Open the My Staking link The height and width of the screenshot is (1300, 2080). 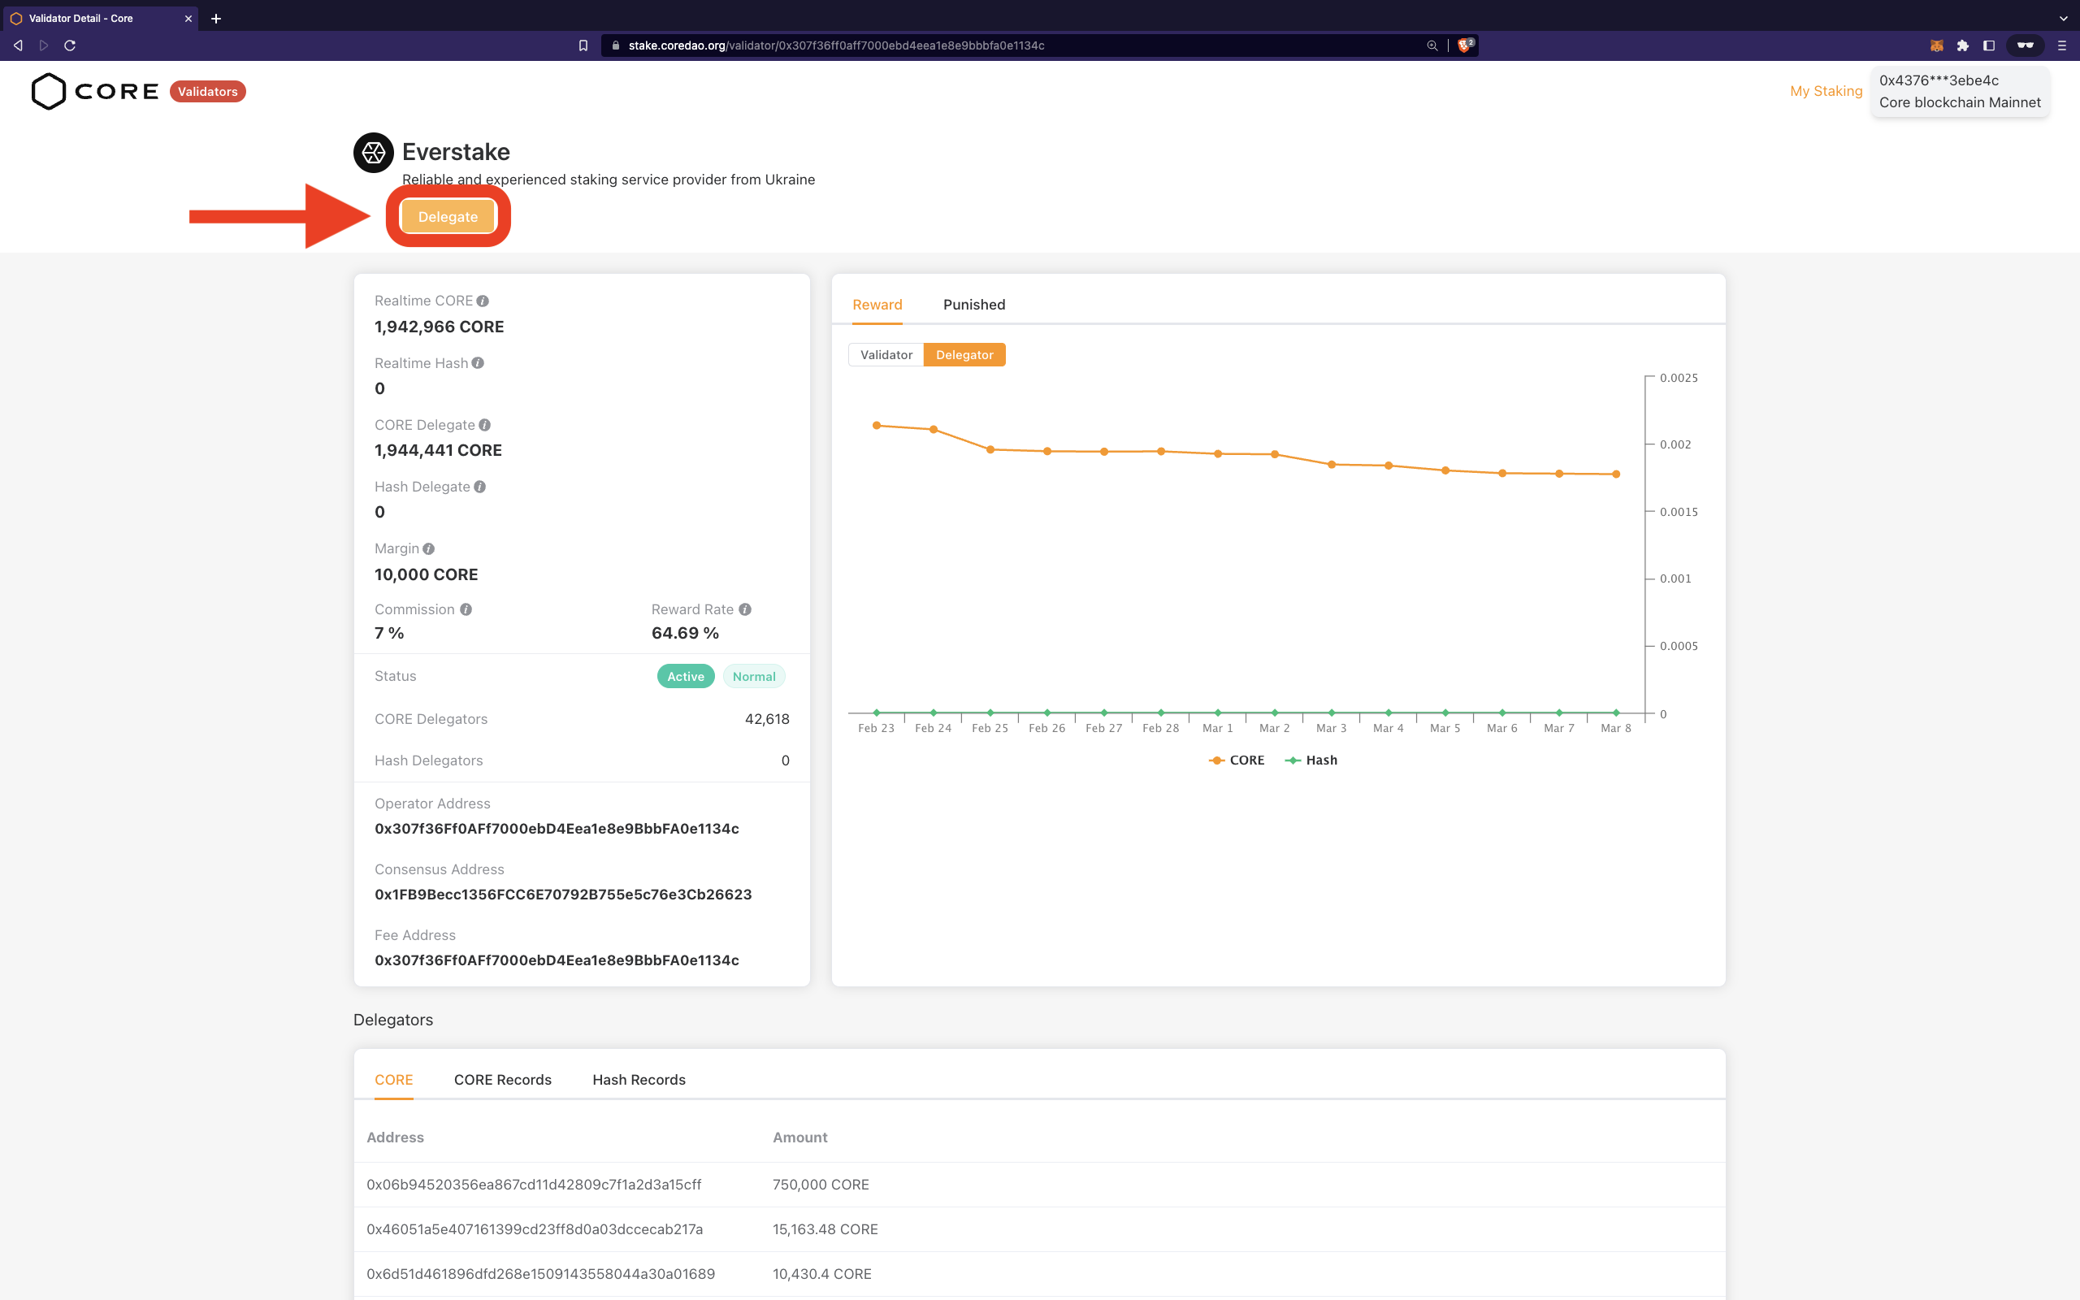click(x=1826, y=91)
